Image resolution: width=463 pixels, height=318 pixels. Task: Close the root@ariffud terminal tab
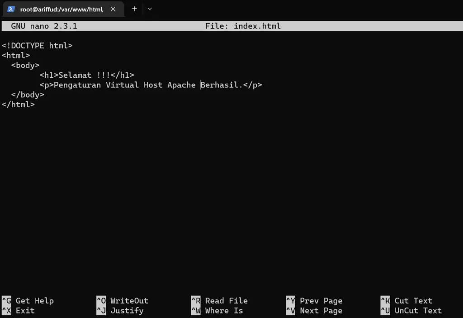pos(113,9)
